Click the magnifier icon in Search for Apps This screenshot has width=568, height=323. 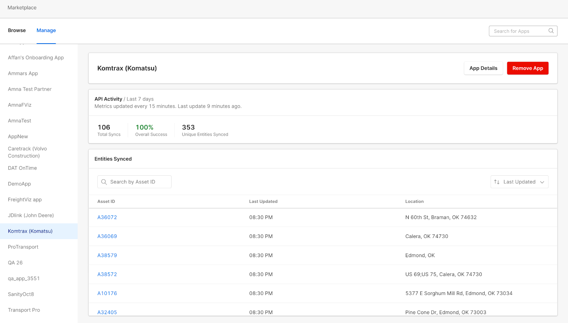click(x=551, y=31)
